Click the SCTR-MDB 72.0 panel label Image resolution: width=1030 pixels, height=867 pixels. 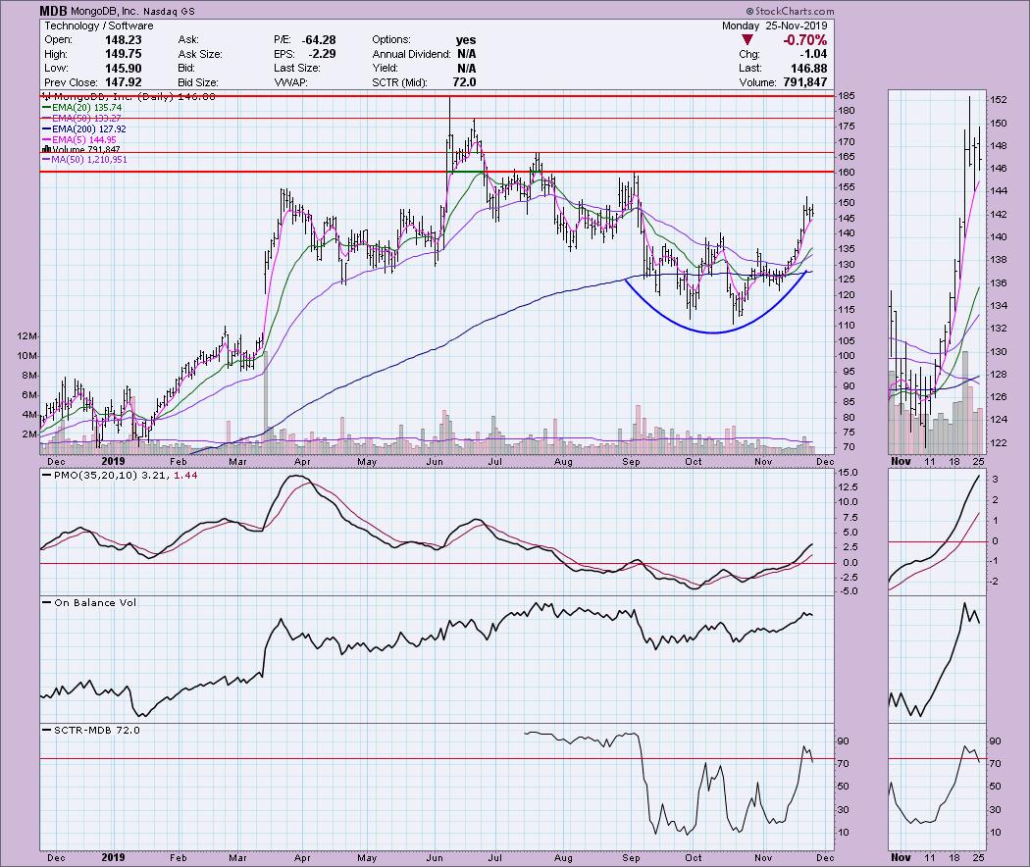coord(94,730)
